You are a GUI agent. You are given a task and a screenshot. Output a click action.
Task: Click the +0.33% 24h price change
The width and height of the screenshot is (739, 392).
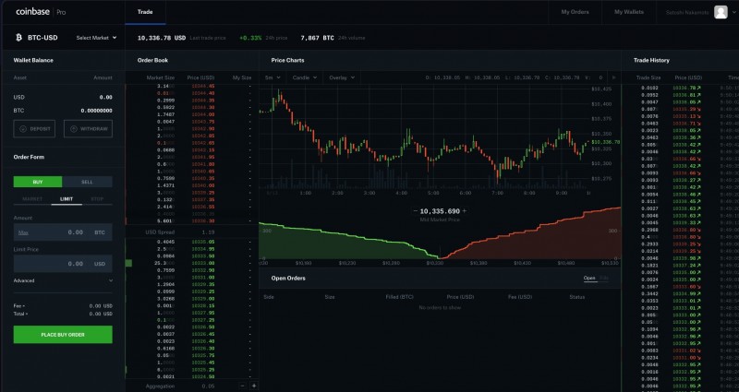(250, 38)
